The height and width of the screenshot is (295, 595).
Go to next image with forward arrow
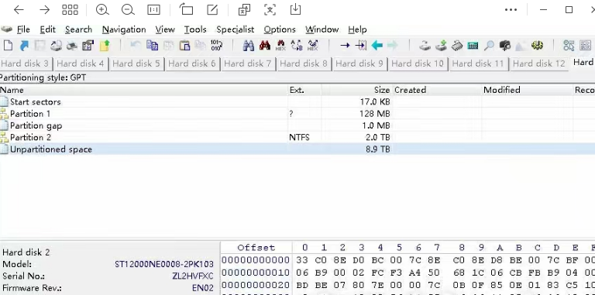click(x=45, y=10)
